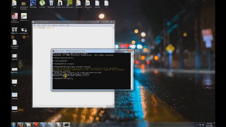Open the File menu in IDLE
The width and height of the screenshot is (226, 127).
(35, 25)
